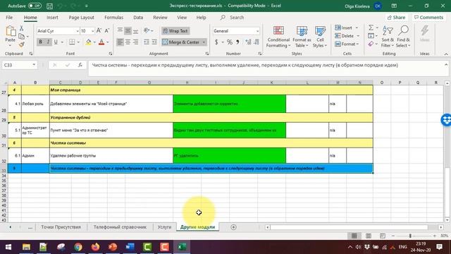Open the File menu

(9, 18)
